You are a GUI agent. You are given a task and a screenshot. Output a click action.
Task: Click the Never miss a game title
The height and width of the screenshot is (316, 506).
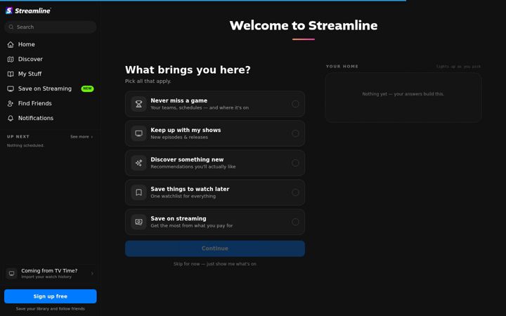tap(179, 100)
